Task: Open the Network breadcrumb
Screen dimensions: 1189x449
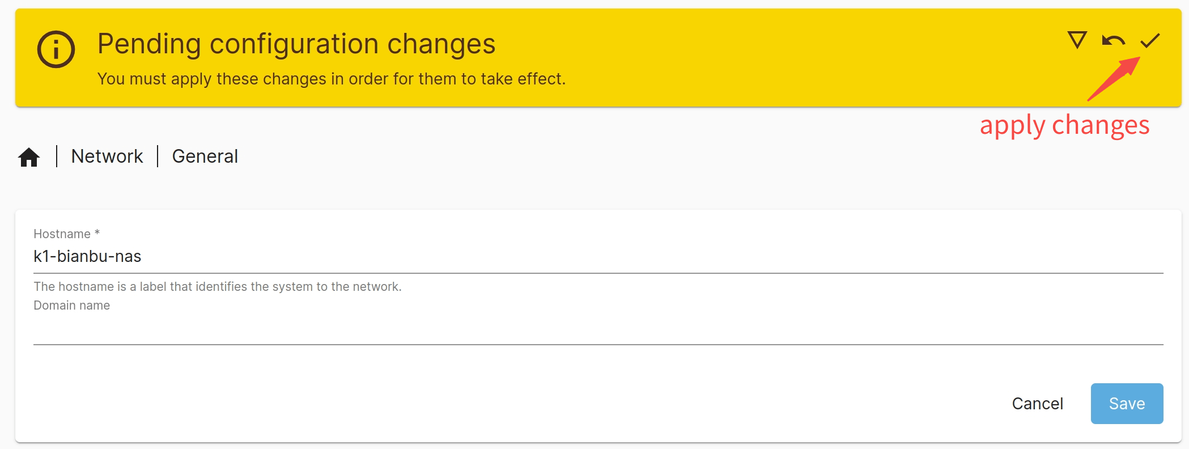Action: (x=107, y=156)
